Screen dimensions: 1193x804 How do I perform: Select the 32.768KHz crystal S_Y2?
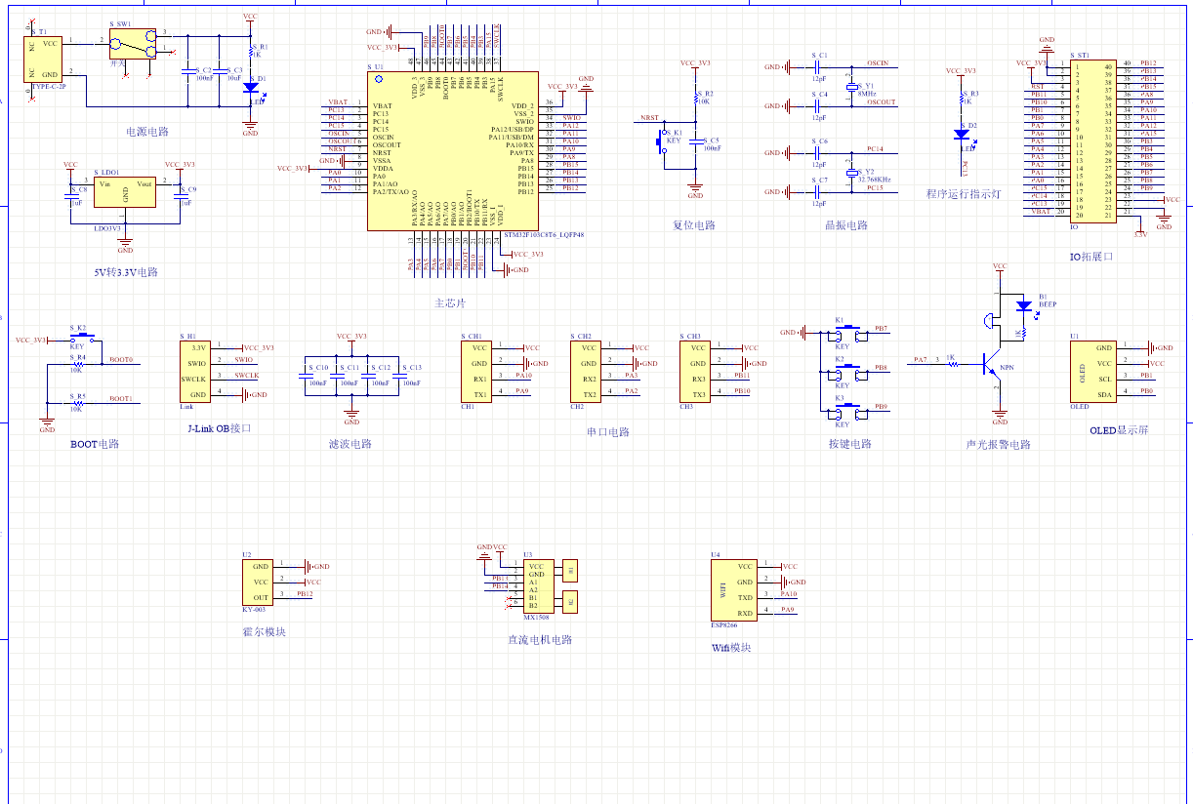851,173
